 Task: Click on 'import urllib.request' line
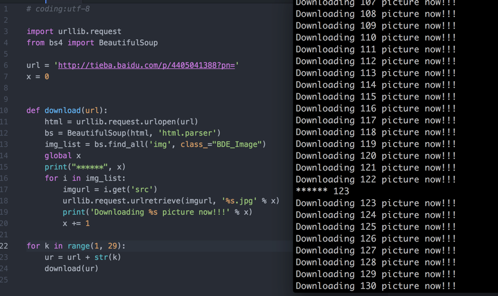[x=74, y=31]
